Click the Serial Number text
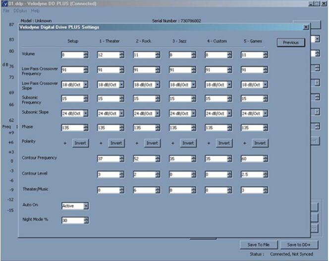This screenshot has width=329, height=261. coord(176,21)
